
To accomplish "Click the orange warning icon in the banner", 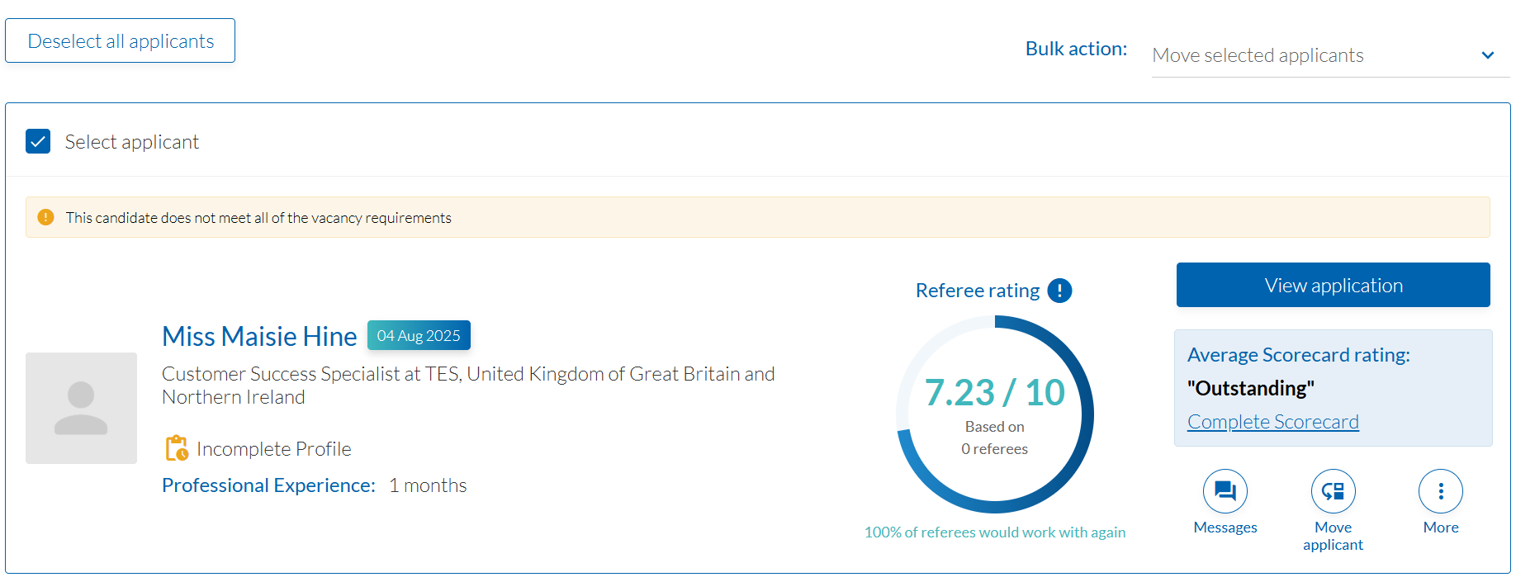I will [x=46, y=217].
